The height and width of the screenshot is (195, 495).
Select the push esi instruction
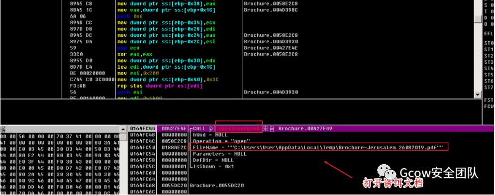[x=130, y=92]
